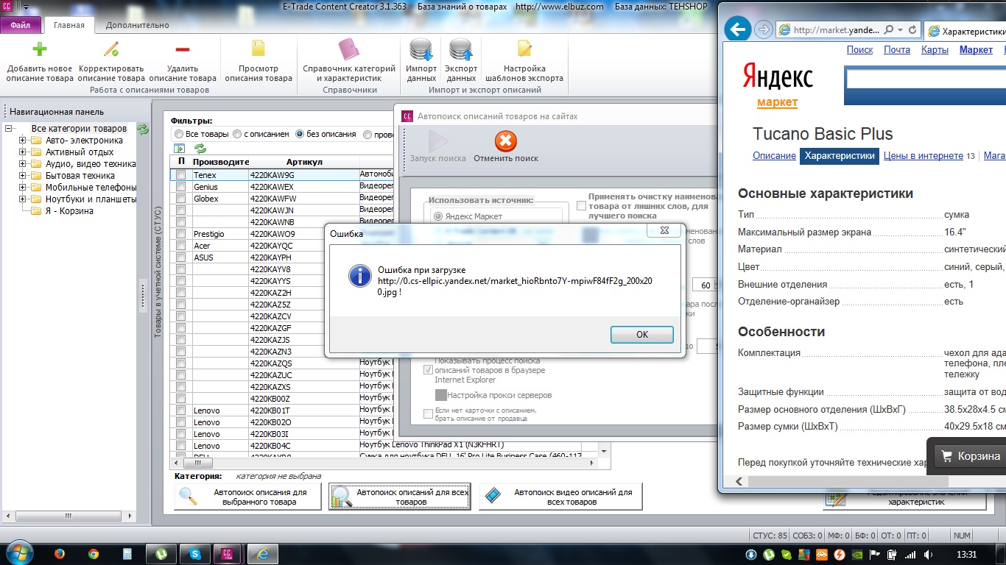Click the green refresh icon above product table
1006x565 pixels.
[200, 149]
